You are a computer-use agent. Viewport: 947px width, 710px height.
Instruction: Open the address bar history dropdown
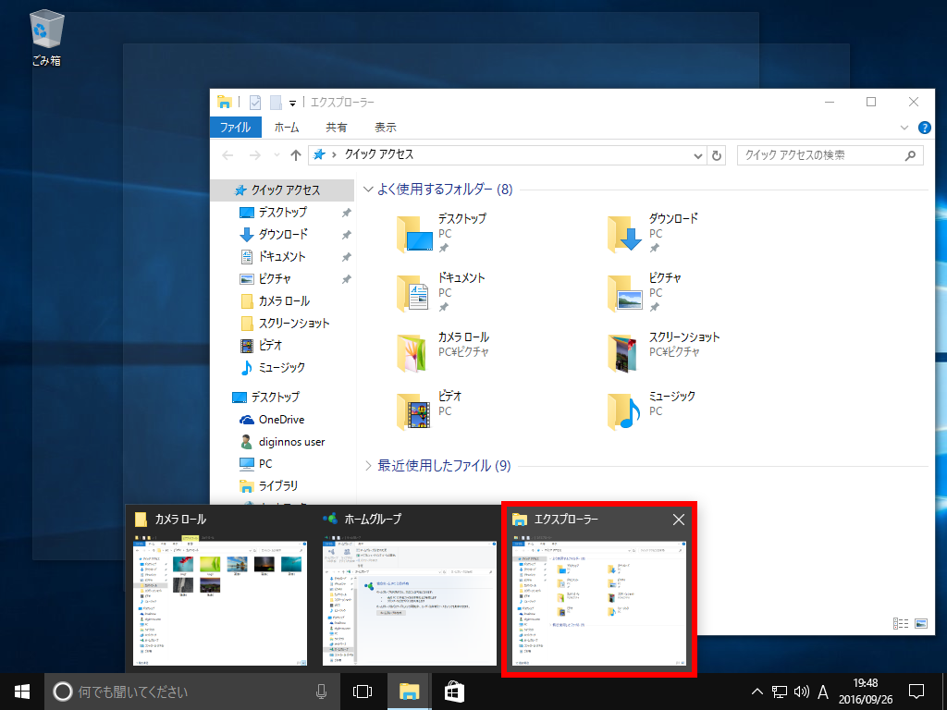point(697,155)
